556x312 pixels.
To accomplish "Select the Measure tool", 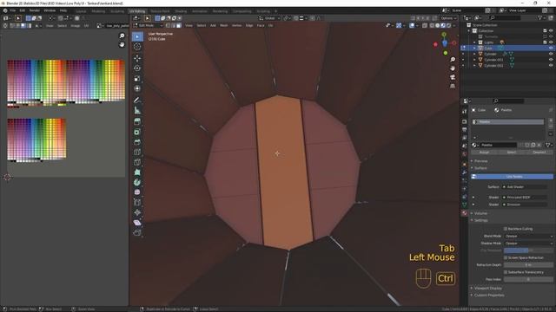I will 137,110.
